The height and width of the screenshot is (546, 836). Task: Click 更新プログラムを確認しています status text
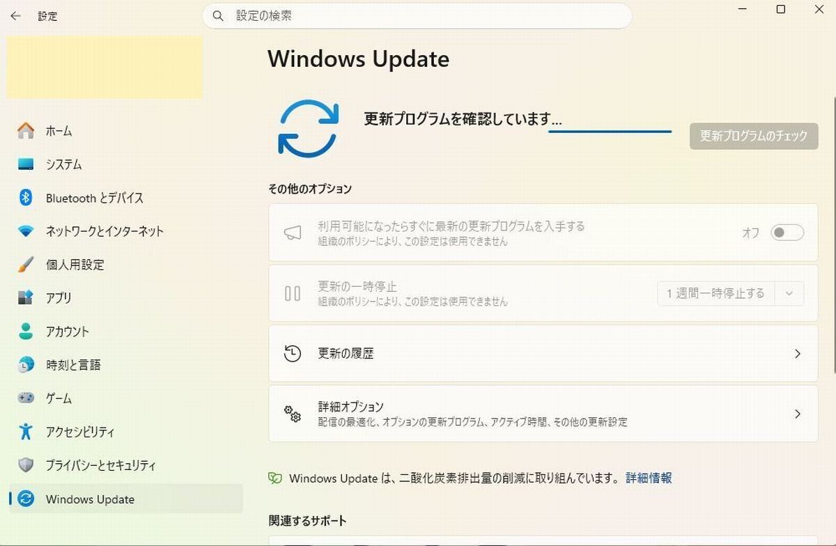(463, 119)
